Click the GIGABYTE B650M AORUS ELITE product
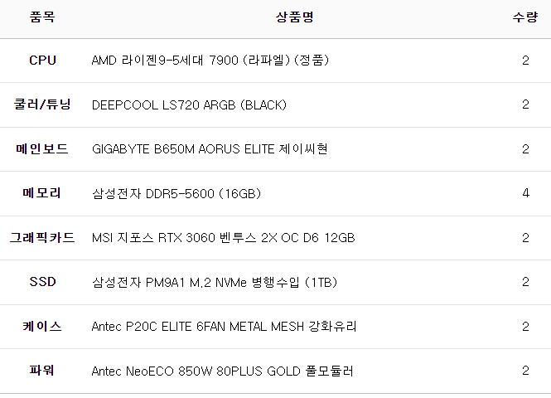This screenshot has width=551, height=398. pyautogui.click(x=210, y=149)
